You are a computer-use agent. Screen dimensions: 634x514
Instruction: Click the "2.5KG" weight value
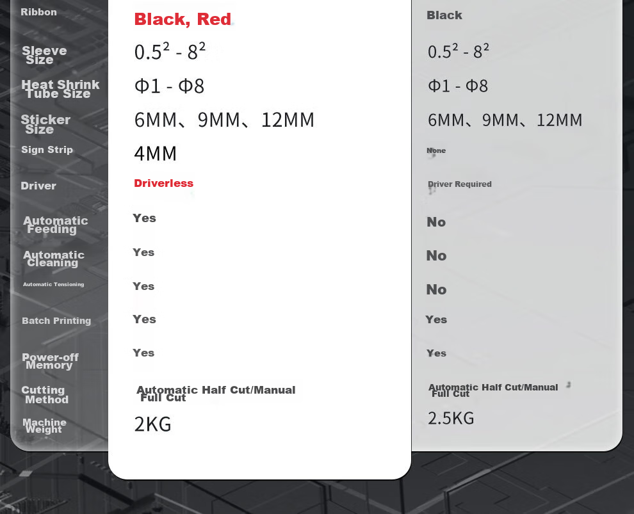(451, 418)
